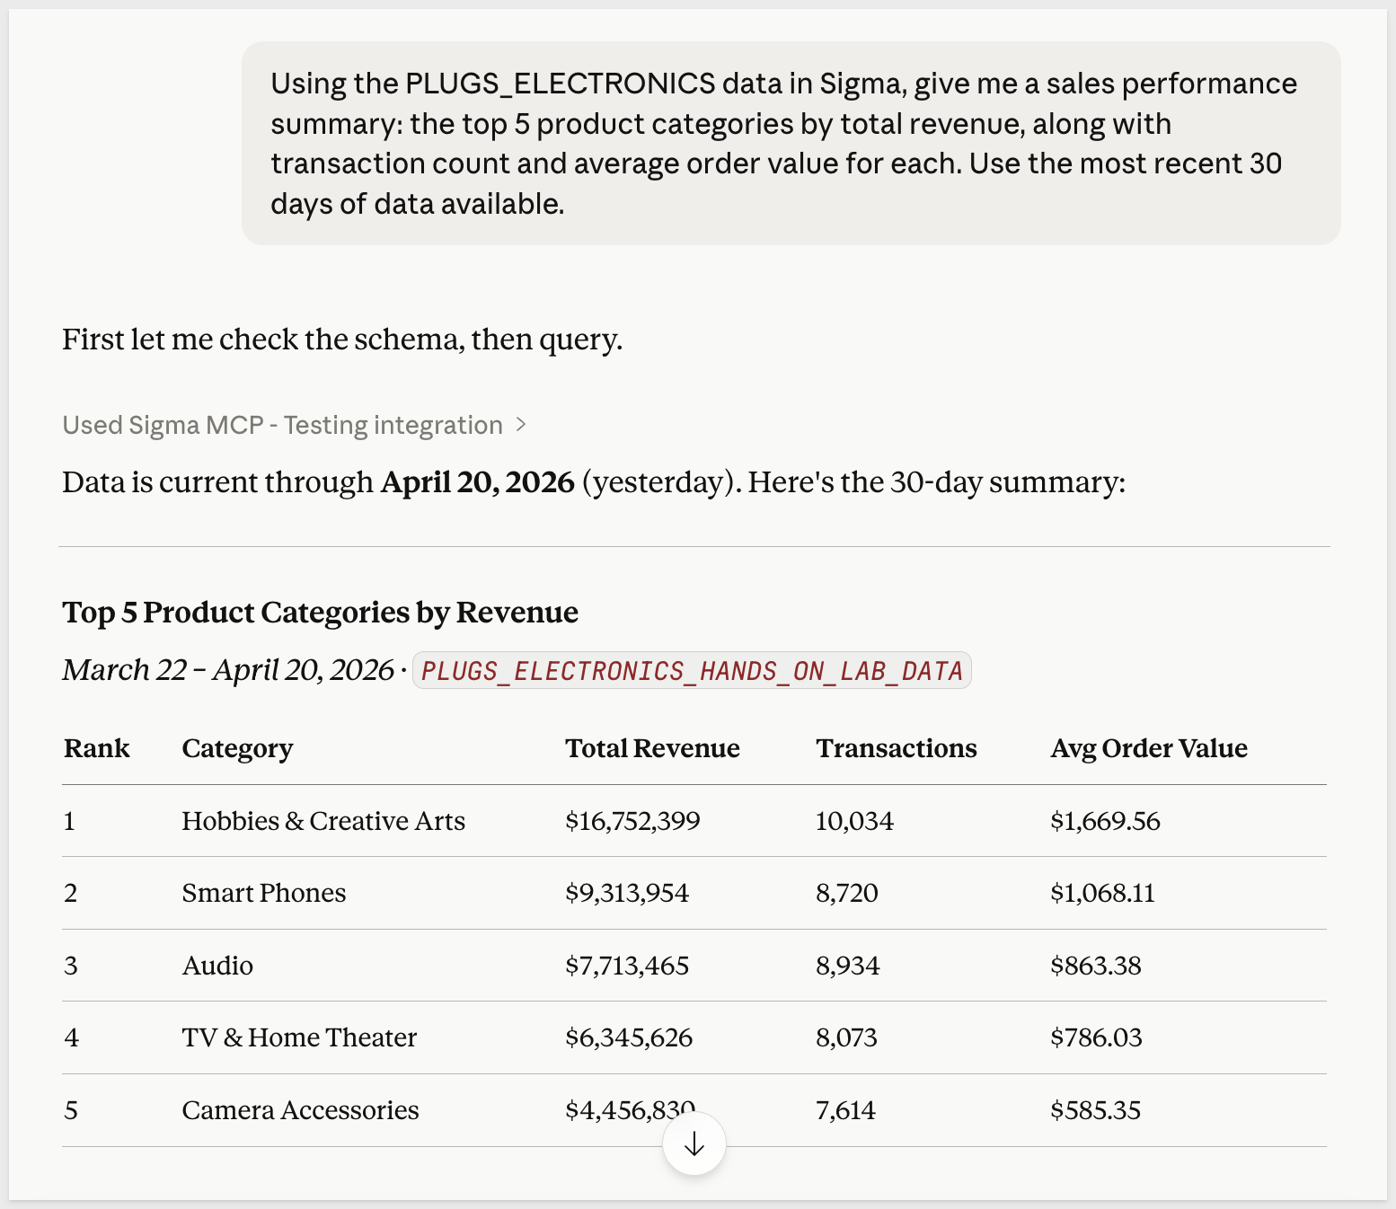This screenshot has width=1396, height=1209.
Task: Click the Avg Order Value header
Action: [1149, 748]
